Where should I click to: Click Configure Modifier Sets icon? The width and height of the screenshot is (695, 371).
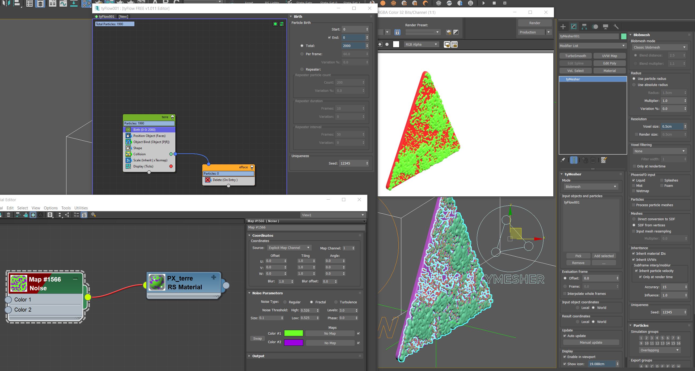(x=604, y=160)
